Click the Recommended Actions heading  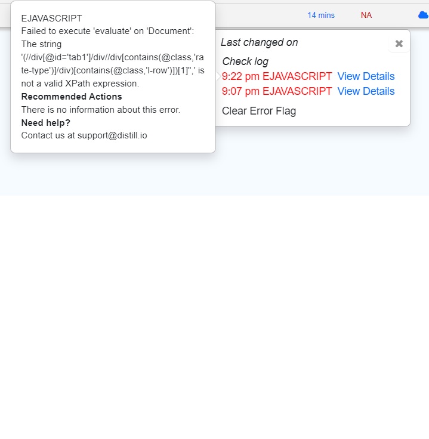pos(72,97)
